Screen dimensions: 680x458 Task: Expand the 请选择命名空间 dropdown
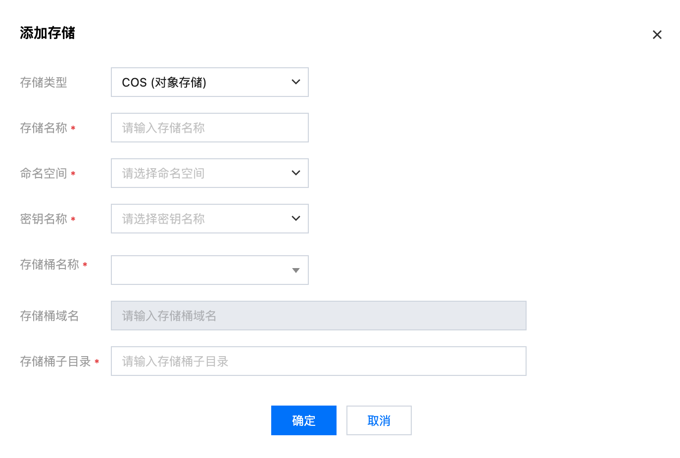[x=203, y=173]
